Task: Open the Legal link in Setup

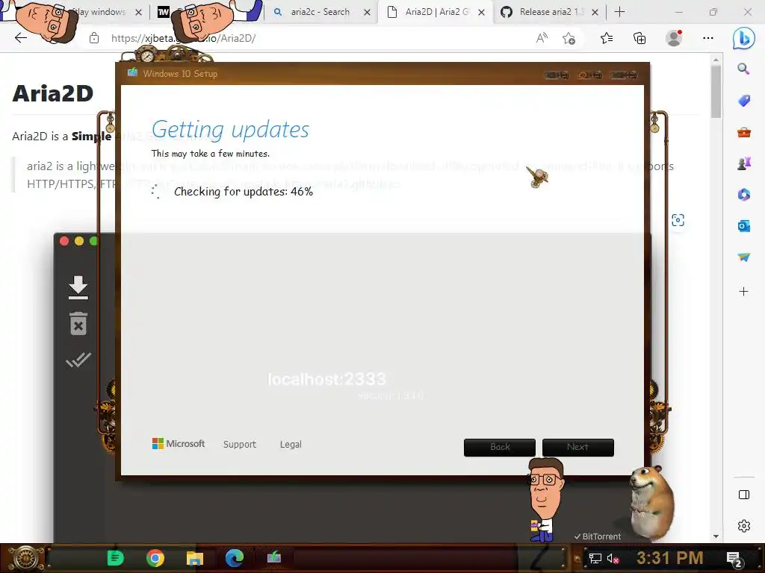Action: pyautogui.click(x=291, y=445)
